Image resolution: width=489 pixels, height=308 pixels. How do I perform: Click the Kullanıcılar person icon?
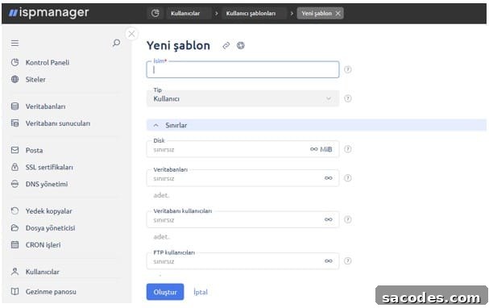[15, 272]
